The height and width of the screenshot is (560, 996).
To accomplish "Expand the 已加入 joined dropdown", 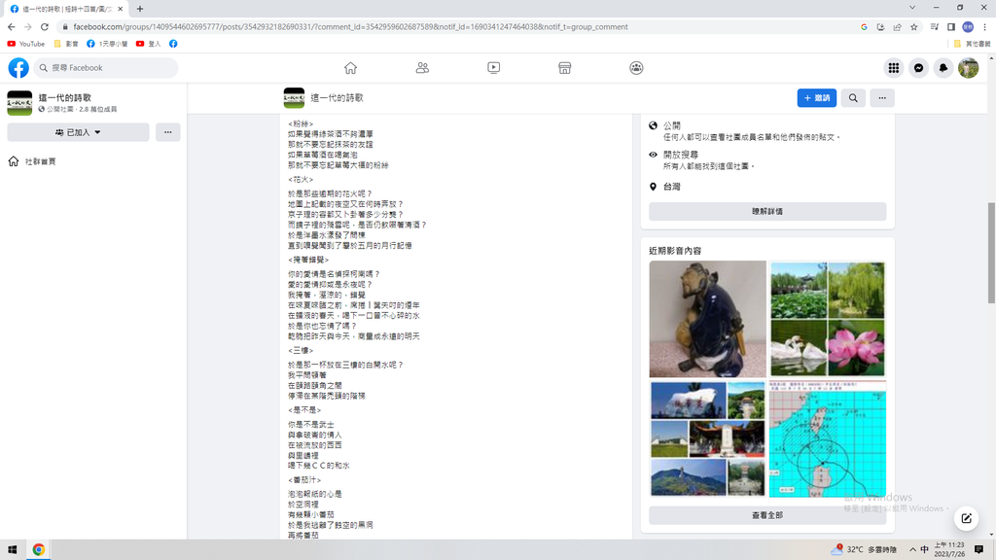I will click(x=78, y=132).
